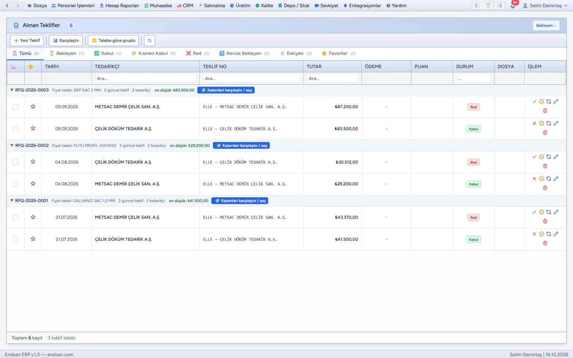573x358 pixels.
Task: Open the Depo / Stok menu
Action: pos(294,5)
